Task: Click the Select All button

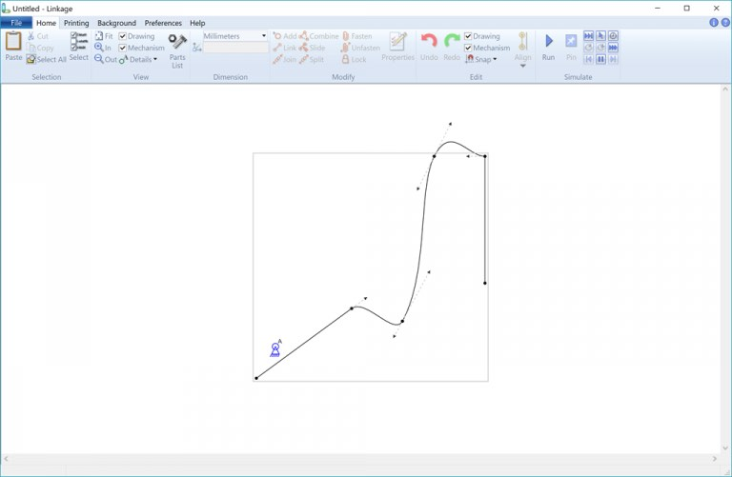Action: (47, 59)
